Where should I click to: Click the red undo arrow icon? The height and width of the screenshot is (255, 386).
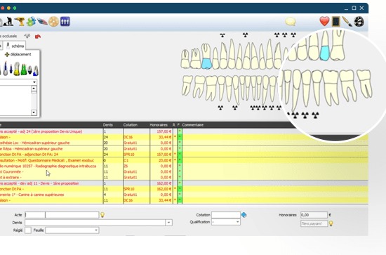(38, 37)
